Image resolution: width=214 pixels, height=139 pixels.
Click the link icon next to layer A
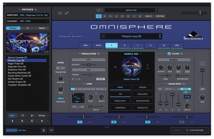pos(90,122)
